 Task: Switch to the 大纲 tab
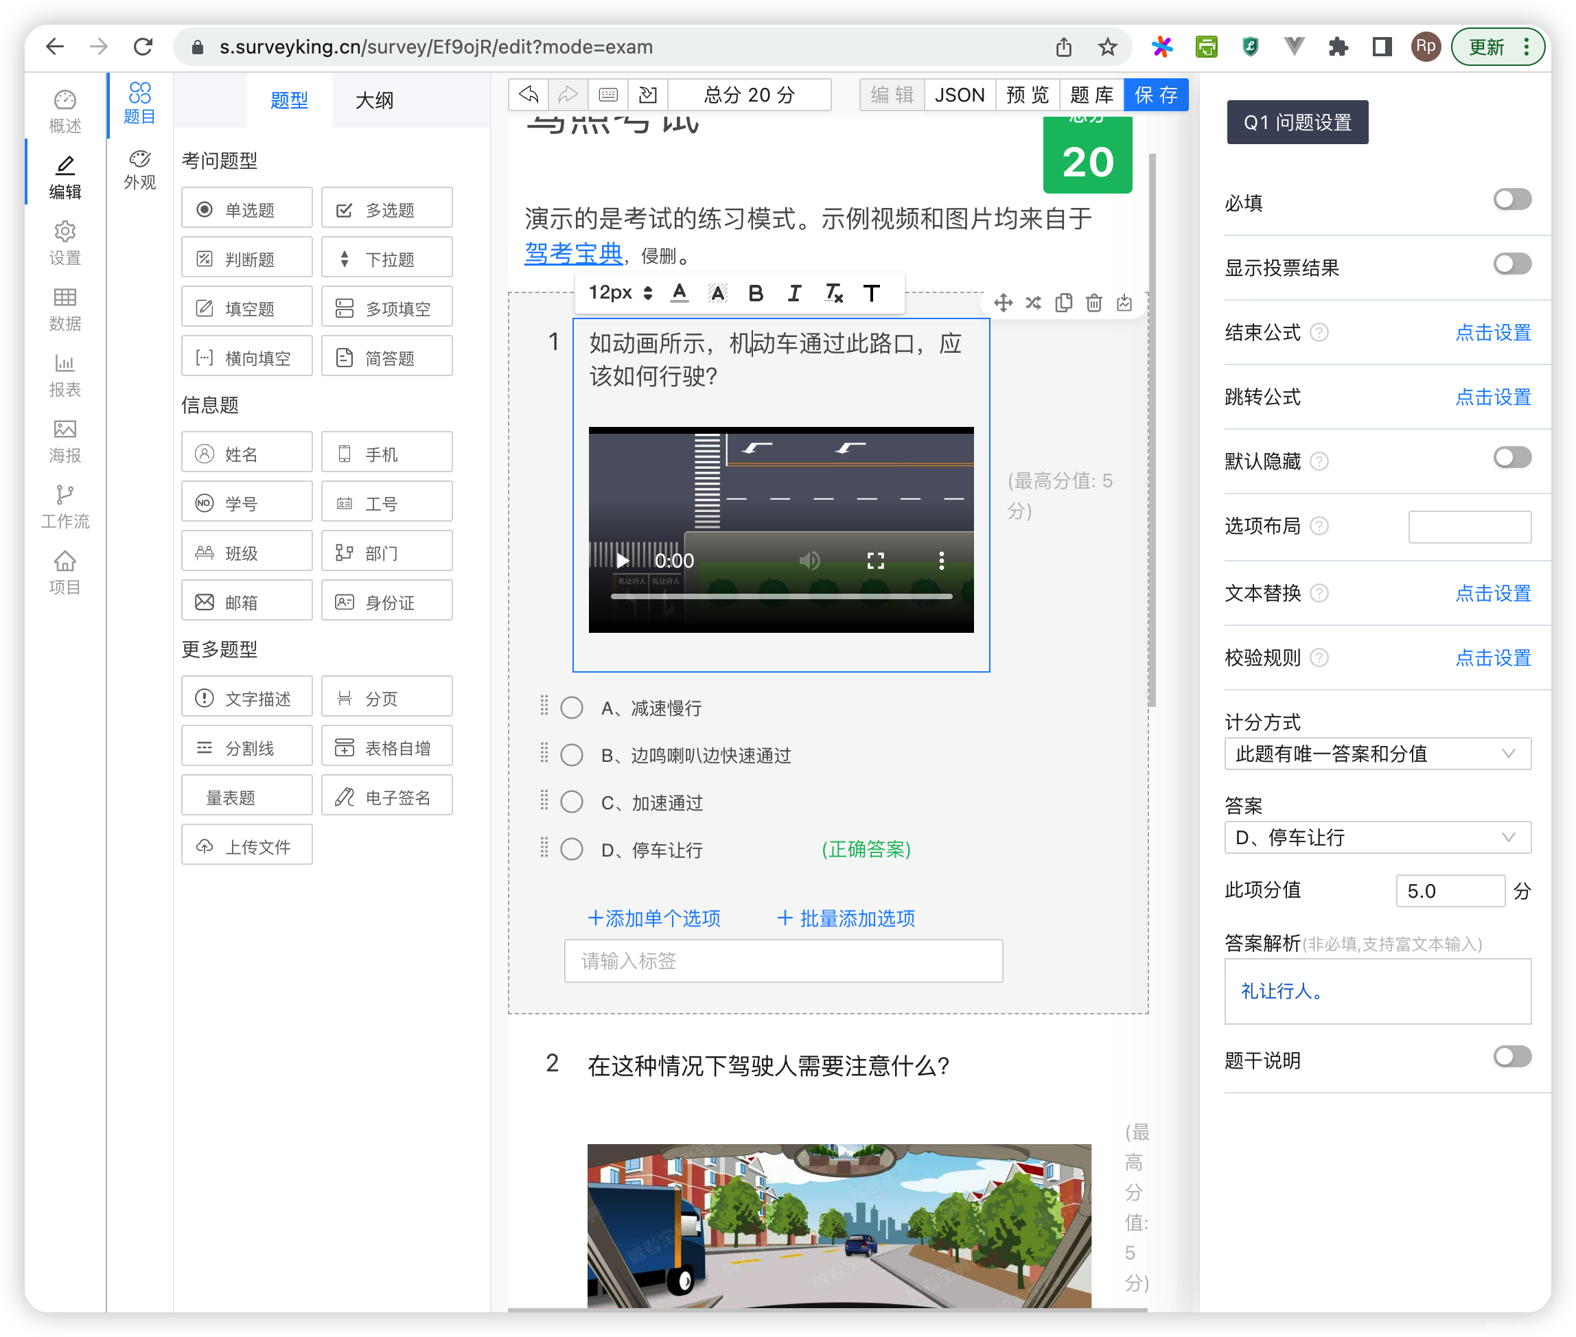coord(373,100)
